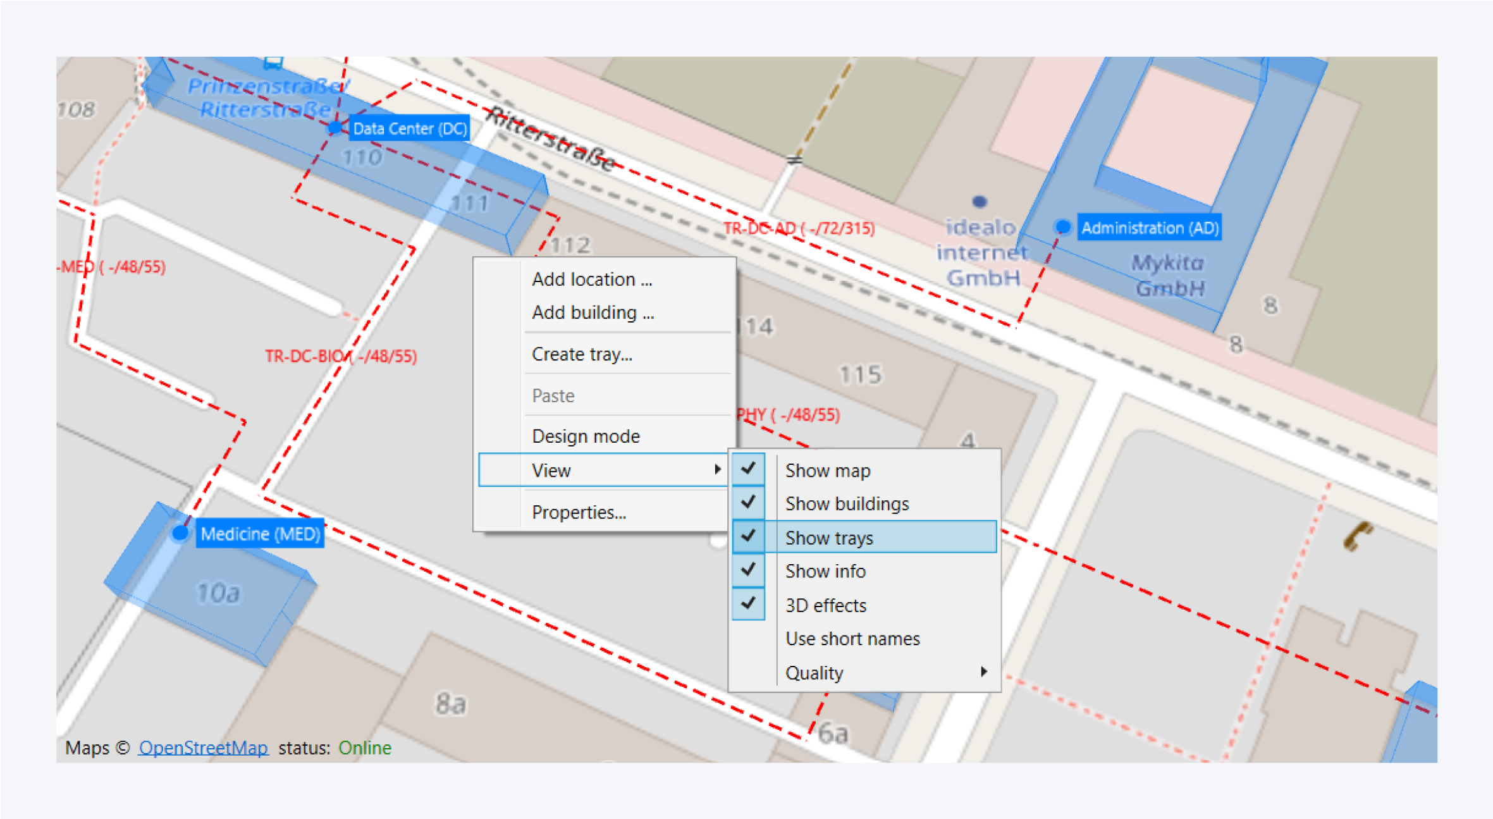Open Properties from the context menu
The width and height of the screenshot is (1493, 819).
click(579, 512)
